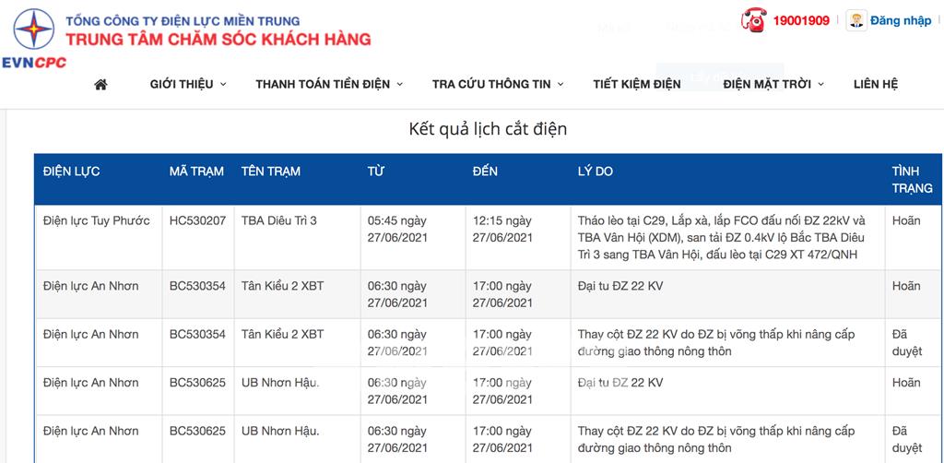Open the LIÊN HỆ menu item
This screenshot has width=944, height=463.
[876, 84]
